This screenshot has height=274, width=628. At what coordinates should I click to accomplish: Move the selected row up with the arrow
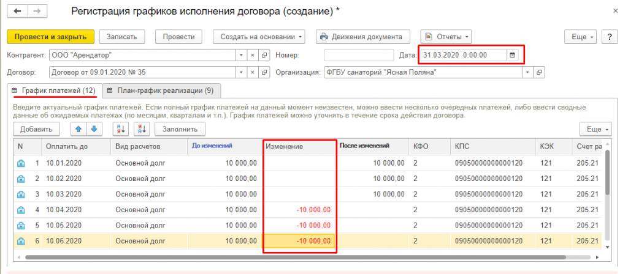click(79, 129)
